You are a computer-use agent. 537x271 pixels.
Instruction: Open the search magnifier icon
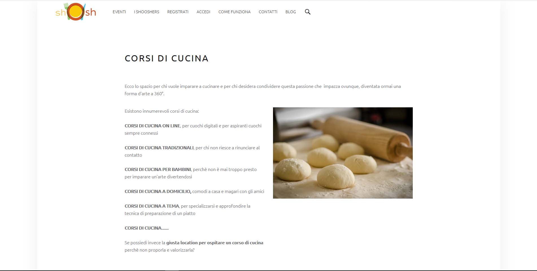[307, 12]
